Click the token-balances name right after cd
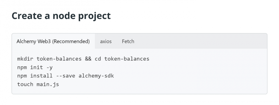The width and height of the screenshot is (279, 105). tap(127, 59)
